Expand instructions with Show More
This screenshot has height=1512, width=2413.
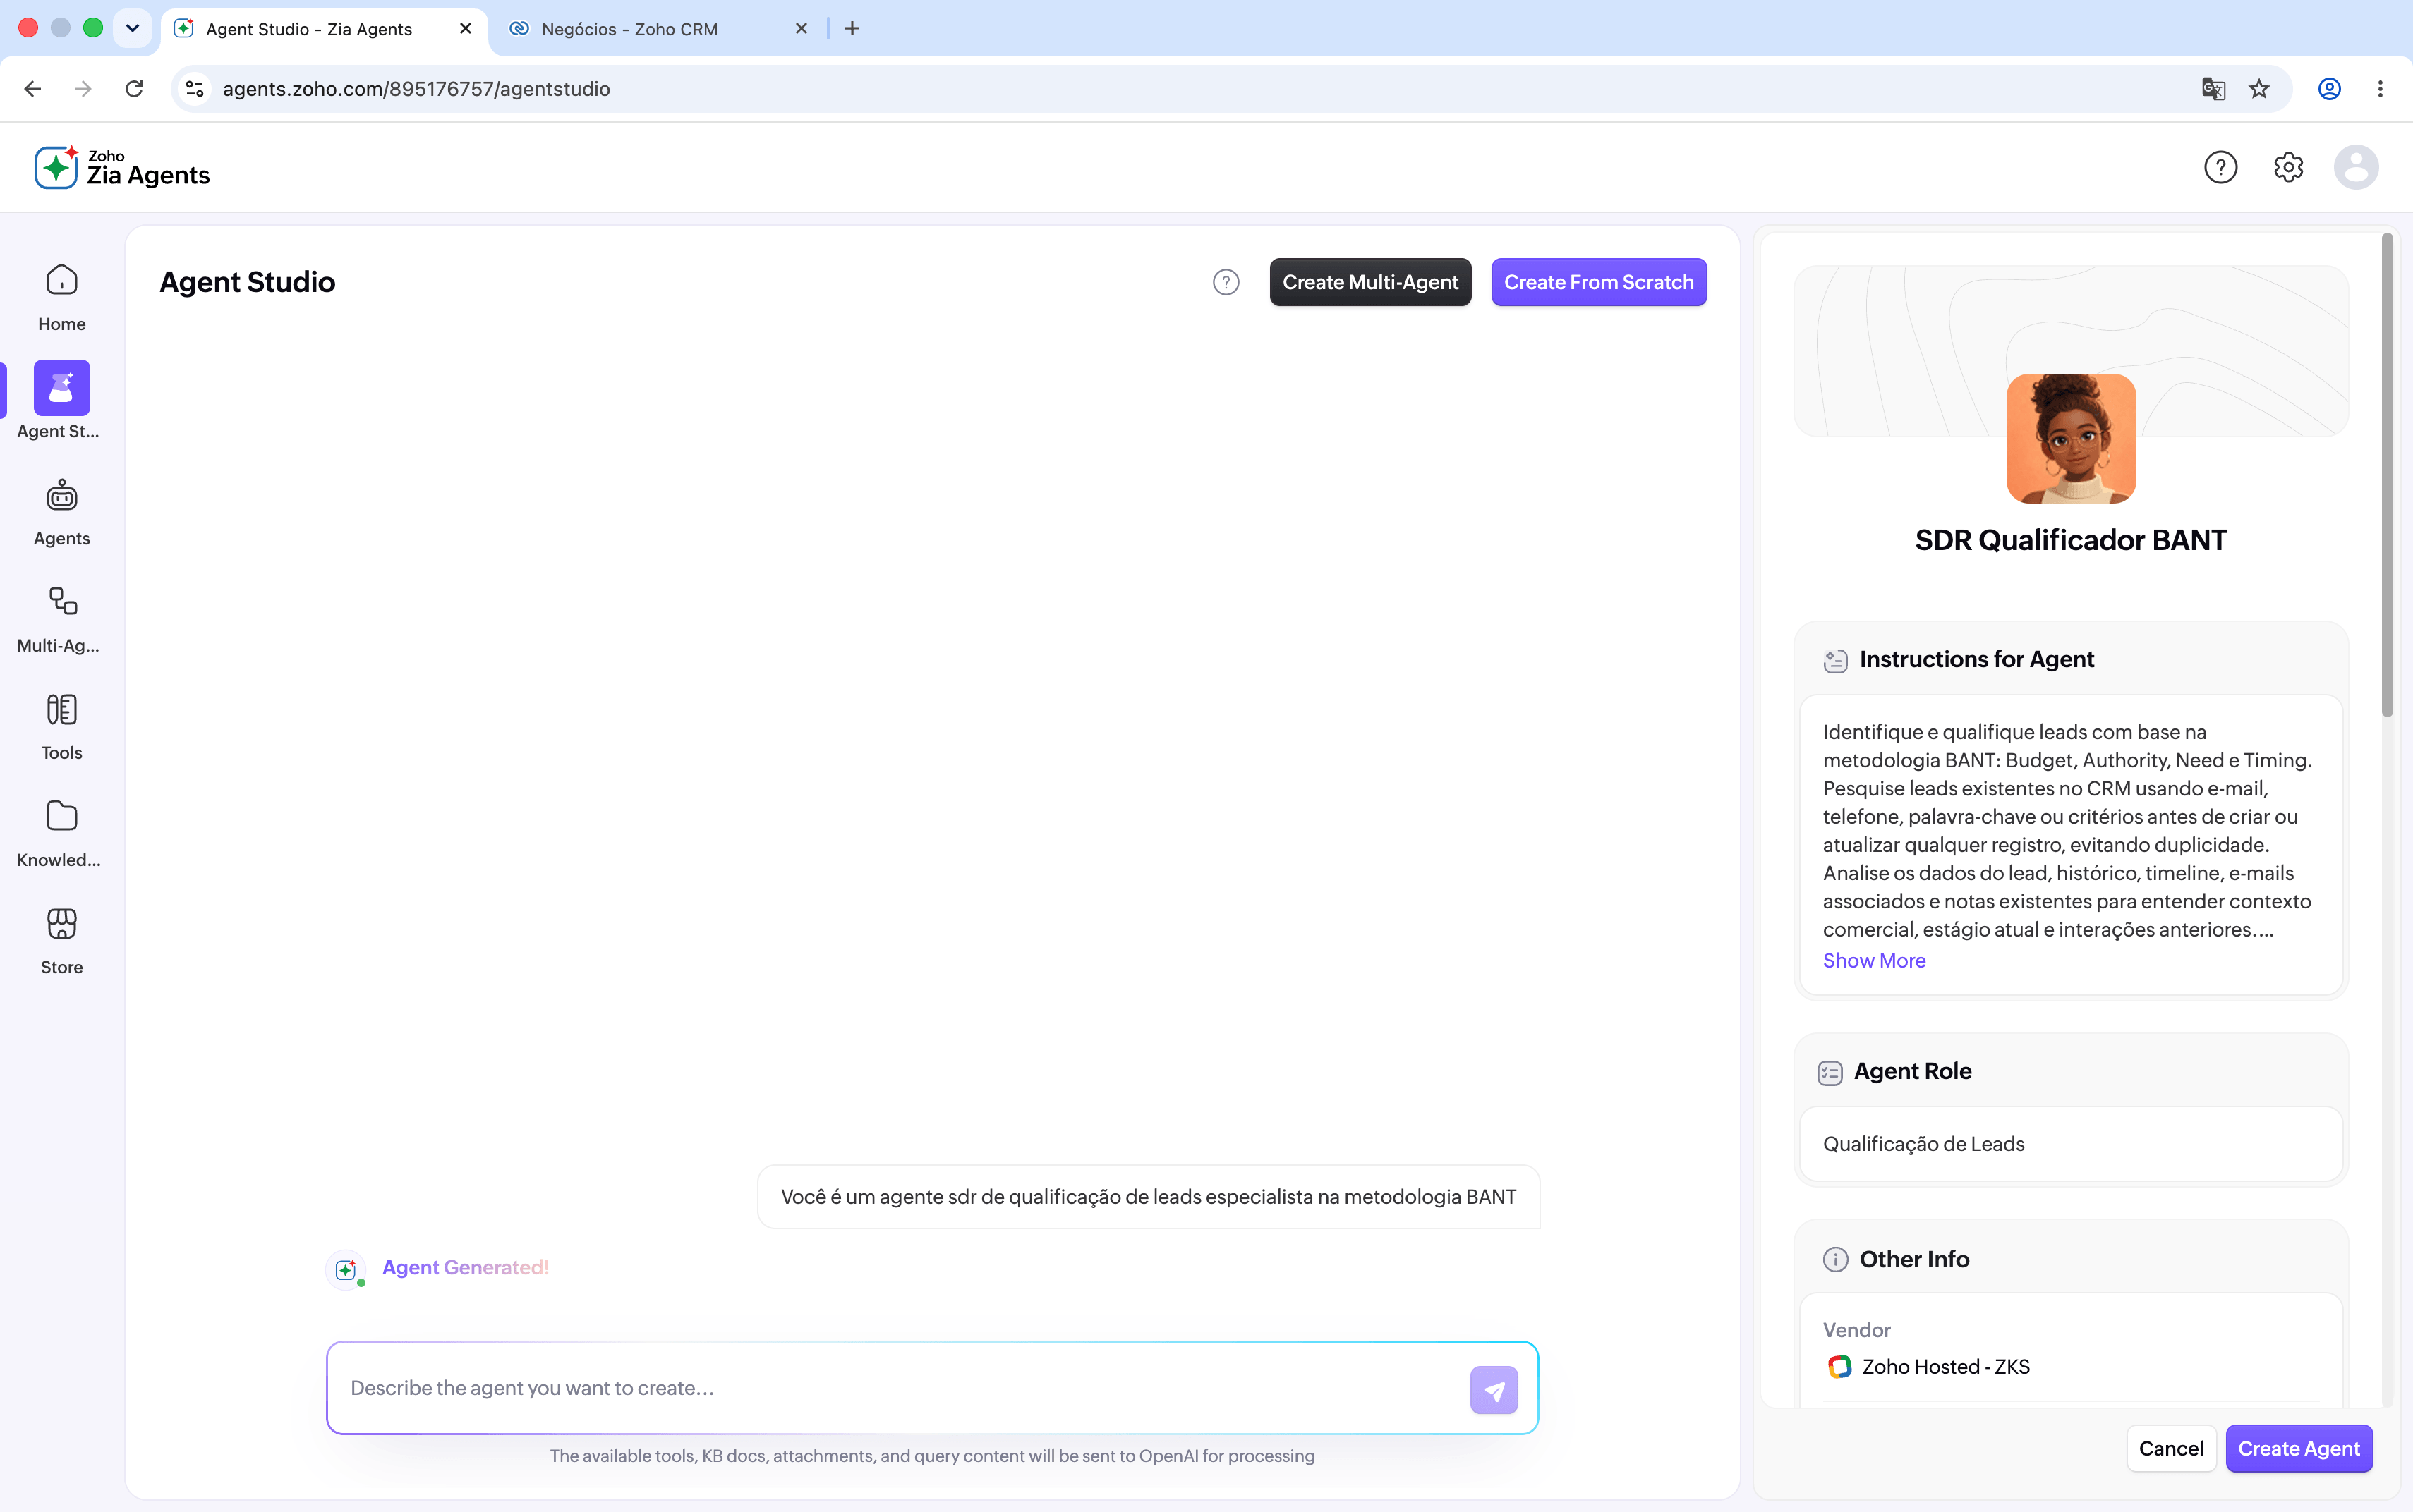pyautogui.click(x=1874, y=961)
